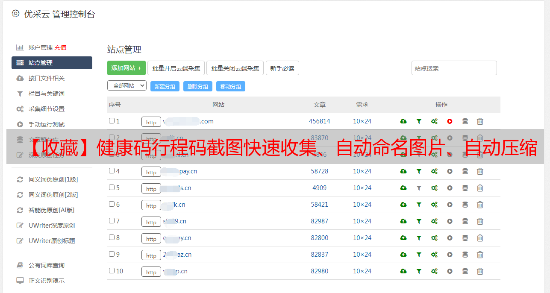This screenshot has width=550, height=293.
Task: Open UWriter原创标题 sidebar item
Action: click(x=52, y=241)
